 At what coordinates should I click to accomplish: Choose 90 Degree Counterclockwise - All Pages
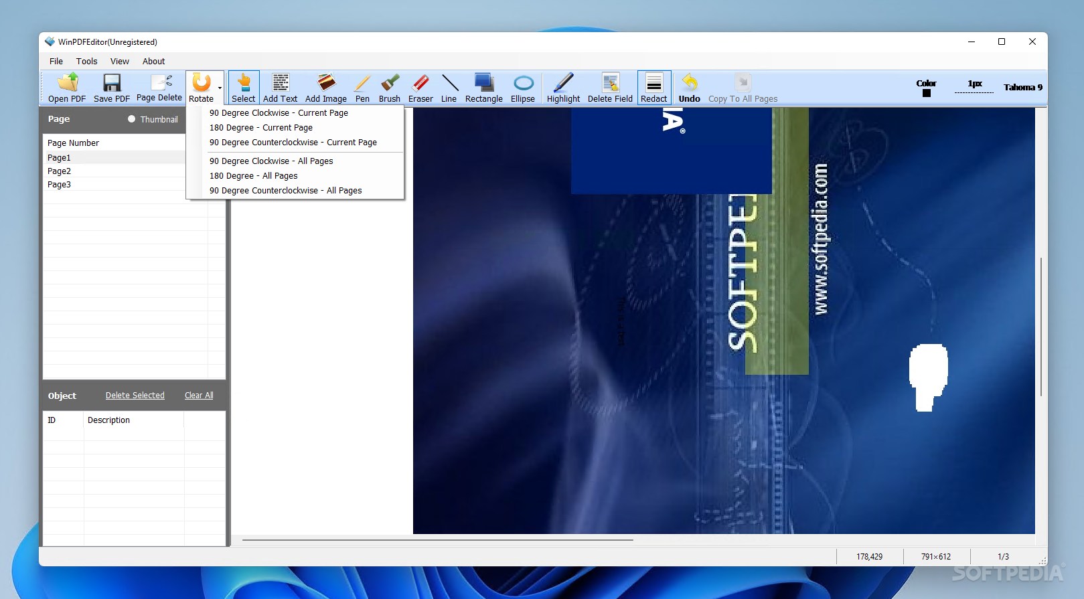(295, 191)
